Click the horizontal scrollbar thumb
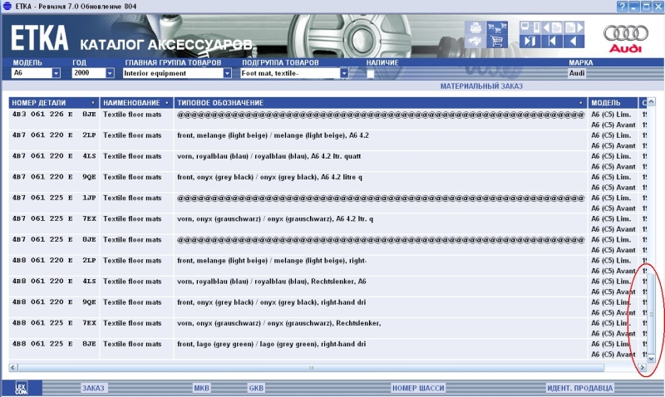The image size is (665, 397). click(x=311, y=367)
